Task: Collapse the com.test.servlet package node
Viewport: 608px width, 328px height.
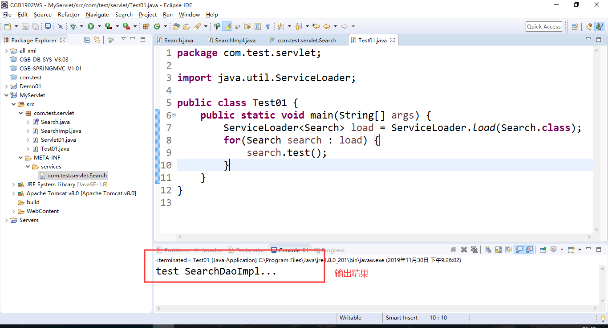Action: (x=20, y=113)
